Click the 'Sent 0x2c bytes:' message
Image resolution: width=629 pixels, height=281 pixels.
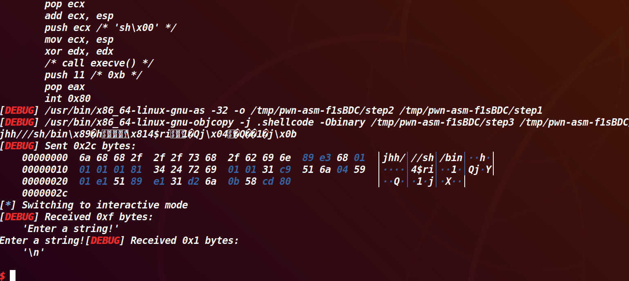point(90,146)
